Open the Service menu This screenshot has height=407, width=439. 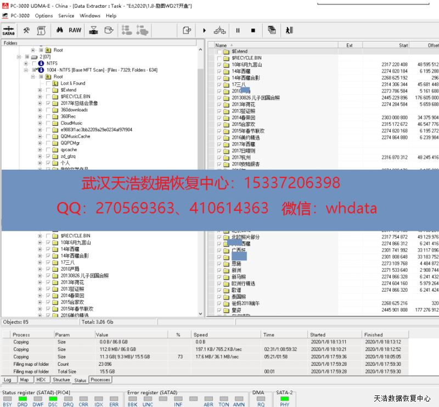coord(66,16)
